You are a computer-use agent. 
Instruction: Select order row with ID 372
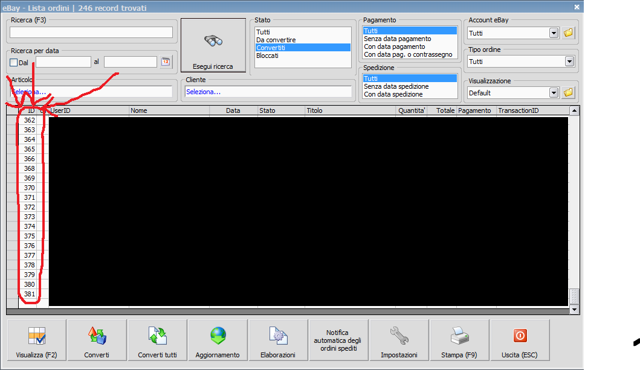click(x=30, y=207)
